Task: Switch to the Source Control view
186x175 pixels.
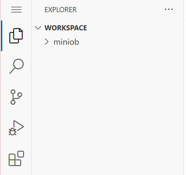Action: tap(16, 97)
